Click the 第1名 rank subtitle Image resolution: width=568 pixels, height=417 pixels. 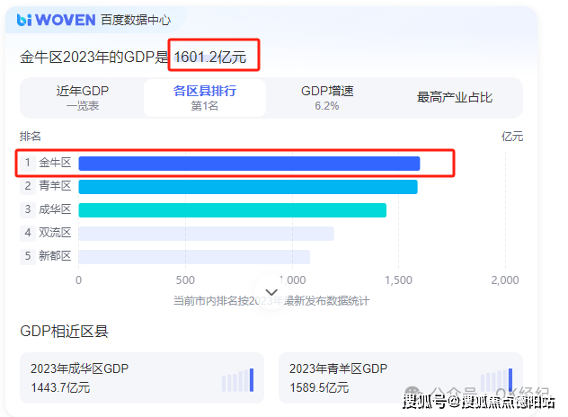click(205, 106)
